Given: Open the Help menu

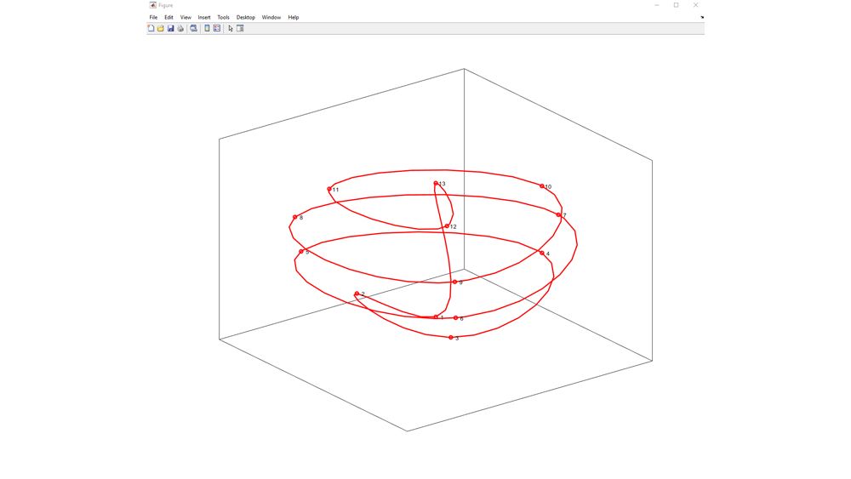Looking at the screenshot, I should coord(294,17).
